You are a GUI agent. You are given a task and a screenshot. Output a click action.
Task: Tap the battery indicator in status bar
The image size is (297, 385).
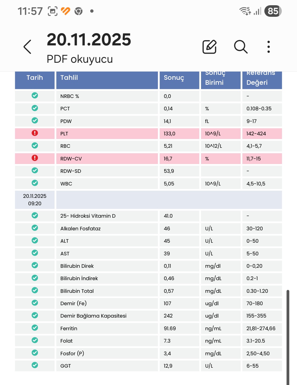pyautogui.click(x=273, y=11)
